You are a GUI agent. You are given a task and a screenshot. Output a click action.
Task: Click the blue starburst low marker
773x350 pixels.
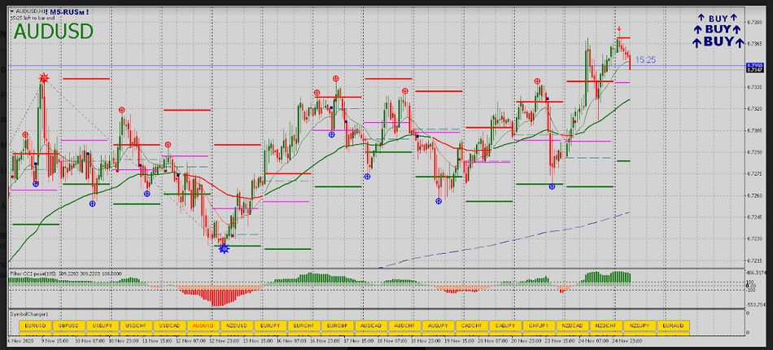click(x=224, y=248)
